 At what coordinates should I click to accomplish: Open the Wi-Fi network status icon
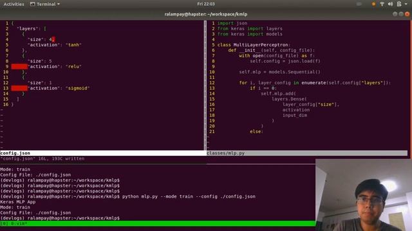[x=382, y=4]
